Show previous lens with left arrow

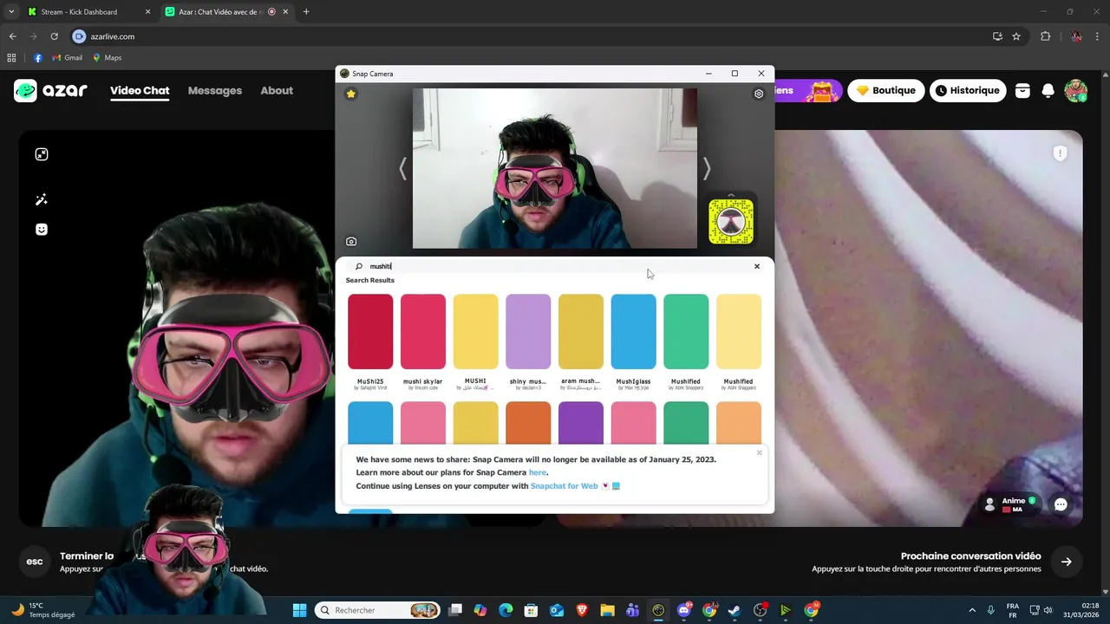(402, 168)
